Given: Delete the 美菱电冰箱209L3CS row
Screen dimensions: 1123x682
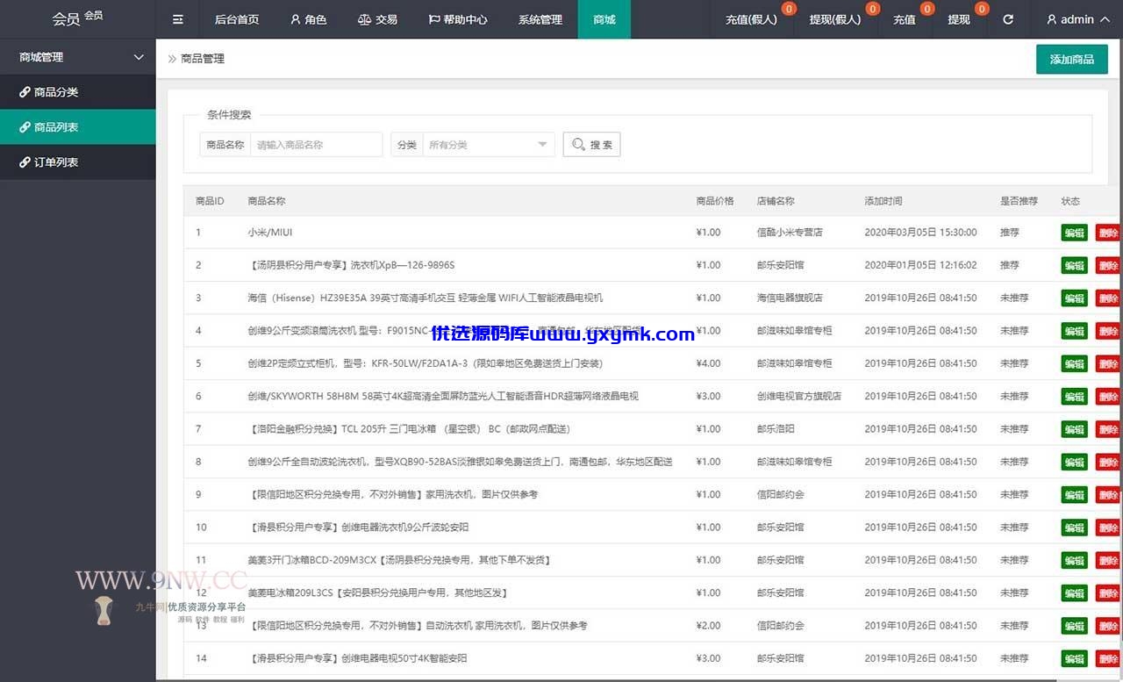Looking at the screenshot, I should click(1108, 593).
